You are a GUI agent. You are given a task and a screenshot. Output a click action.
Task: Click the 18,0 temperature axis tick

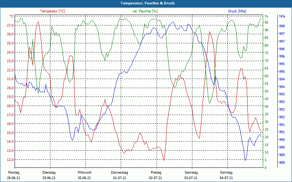(10, 106)
